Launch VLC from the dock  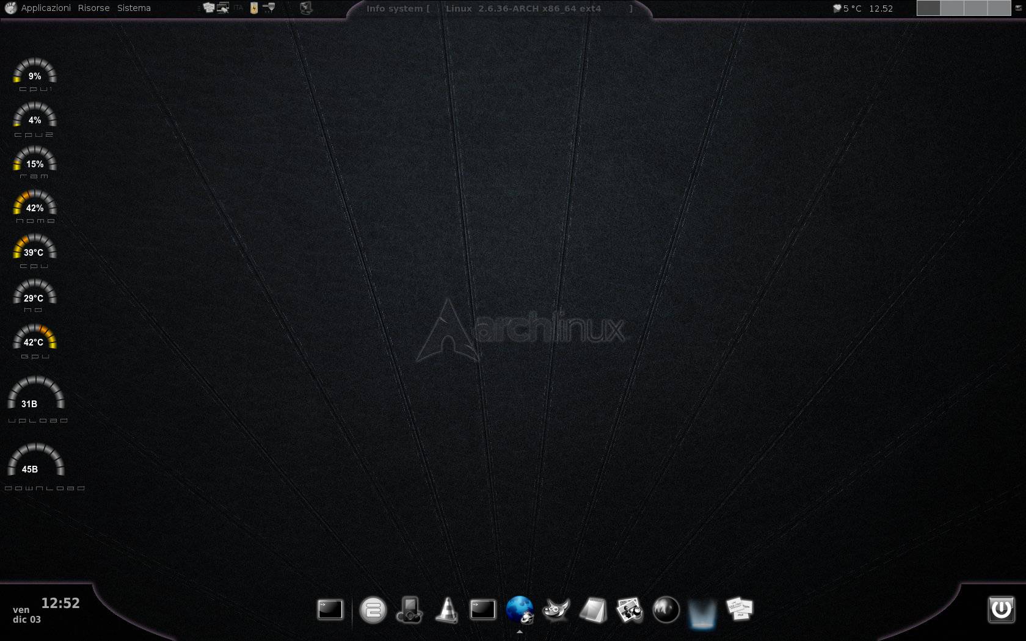[x=446, y=609]
